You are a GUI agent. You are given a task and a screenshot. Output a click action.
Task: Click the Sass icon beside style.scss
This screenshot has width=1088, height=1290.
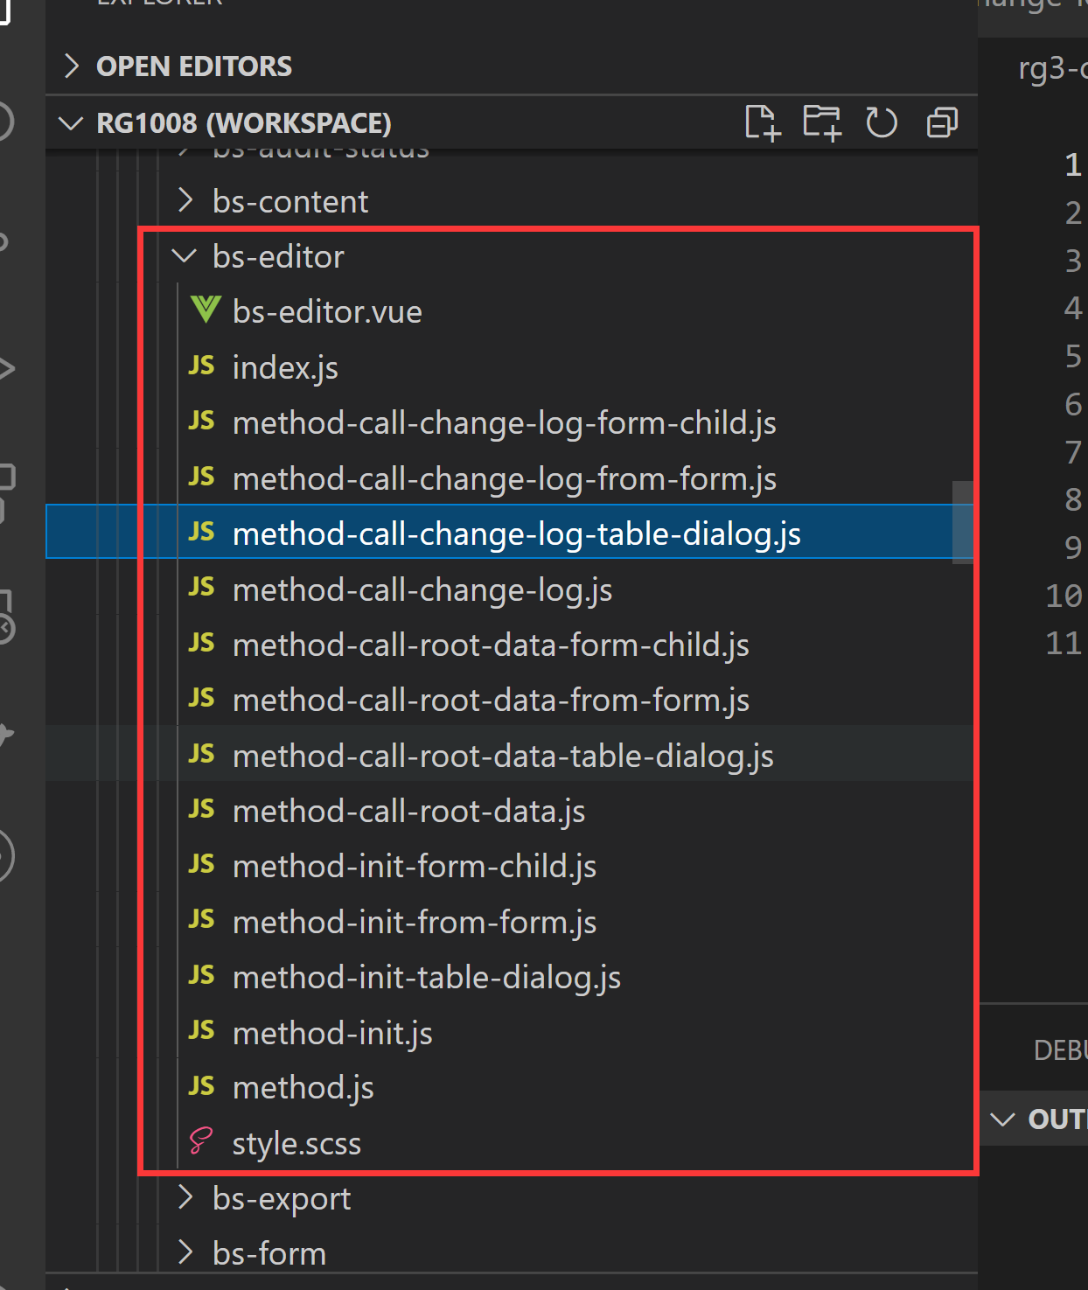coord(201,1141)
